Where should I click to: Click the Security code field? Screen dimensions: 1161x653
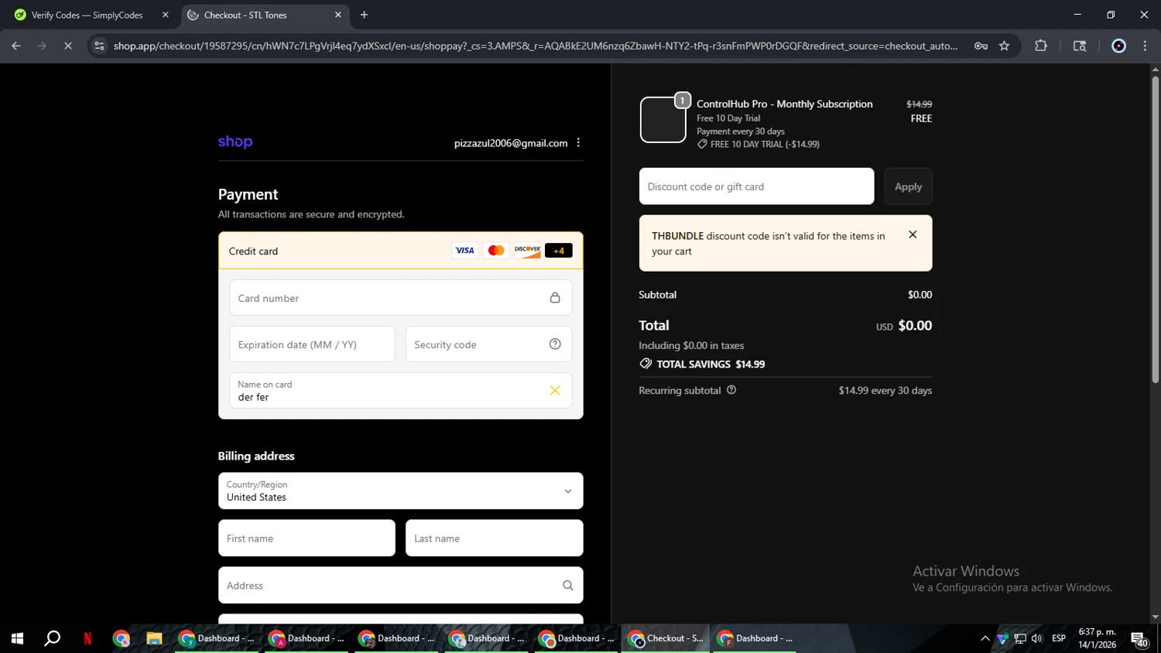pyautogui.click(x=489, y=344)
